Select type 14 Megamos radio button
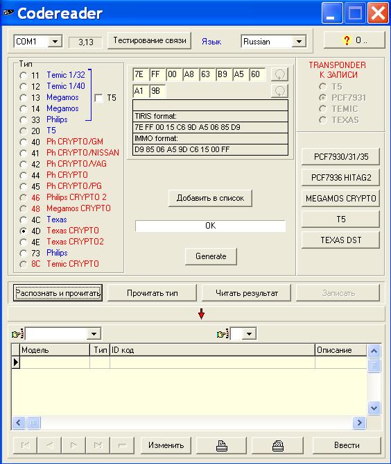 24,108
